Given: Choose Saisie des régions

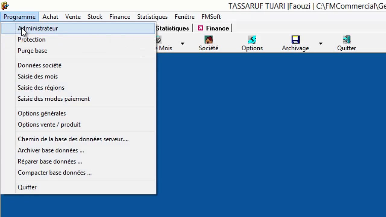Looking at the screenshot, I should pos(78,88).
